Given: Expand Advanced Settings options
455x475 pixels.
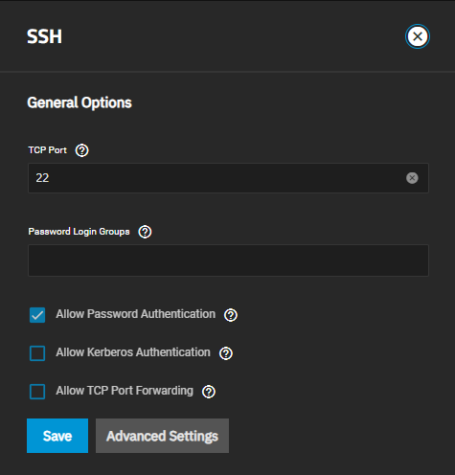Looking at the screenshot, I should (x=162, y=436).
